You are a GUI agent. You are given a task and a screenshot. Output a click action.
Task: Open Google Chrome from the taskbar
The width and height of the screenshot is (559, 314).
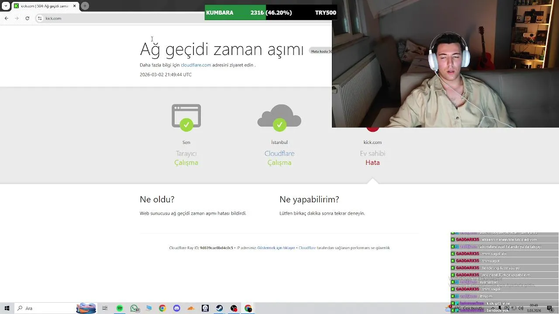point(162,308)
